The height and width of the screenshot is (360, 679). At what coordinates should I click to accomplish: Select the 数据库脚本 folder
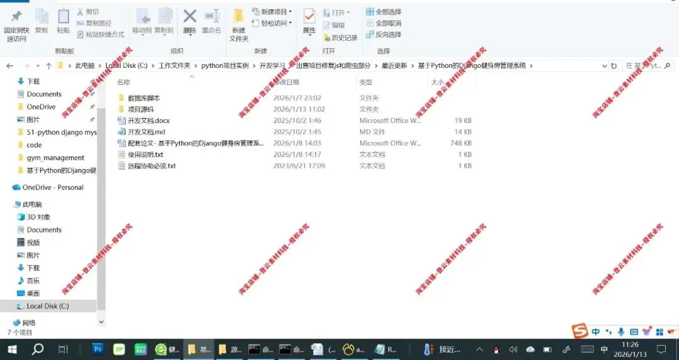[144, 98]
